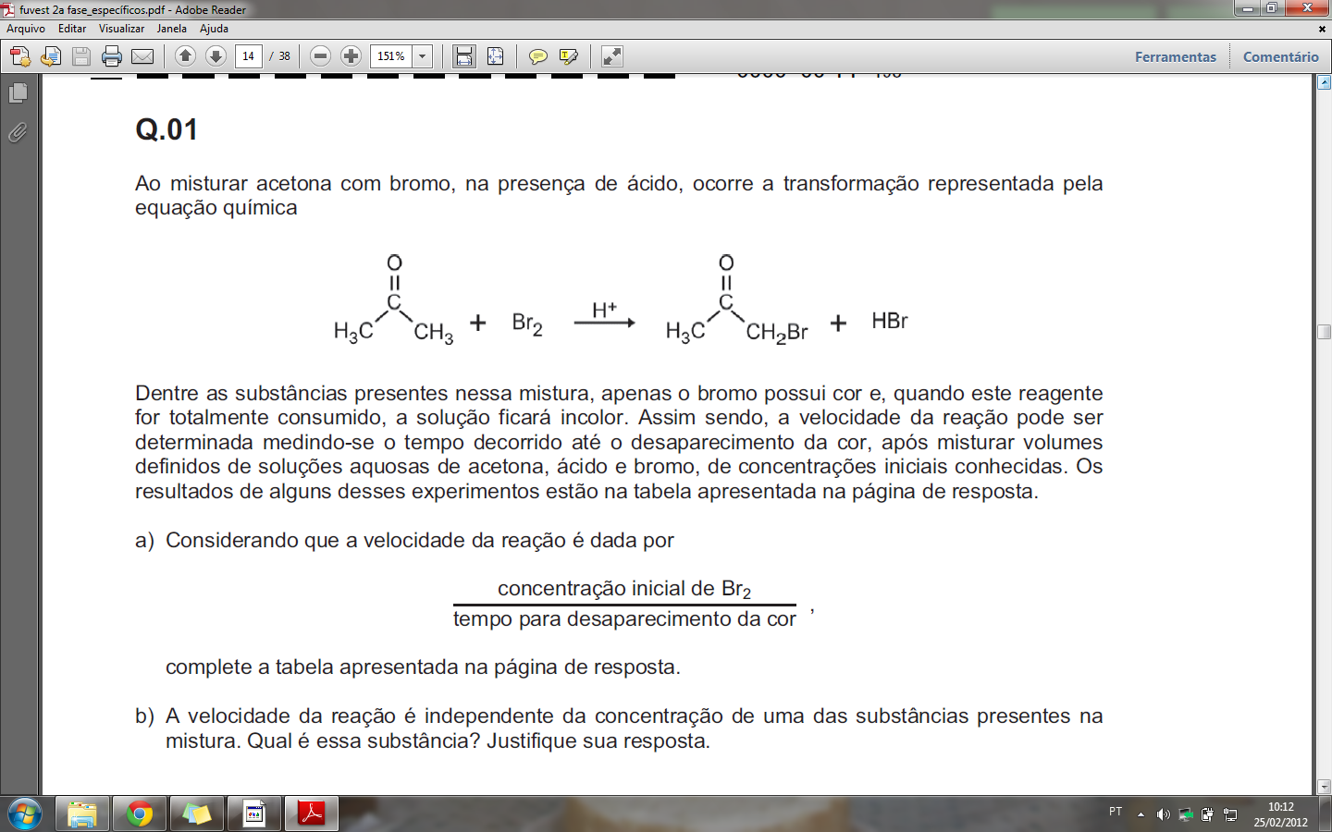Open the Arquivo menu
The image size is (1332, 832).
click(26, 29)
